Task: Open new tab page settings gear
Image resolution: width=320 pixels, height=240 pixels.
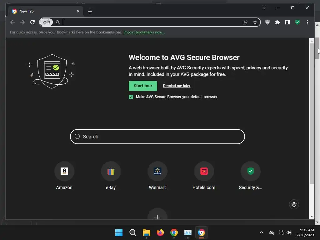Action: 294,204
